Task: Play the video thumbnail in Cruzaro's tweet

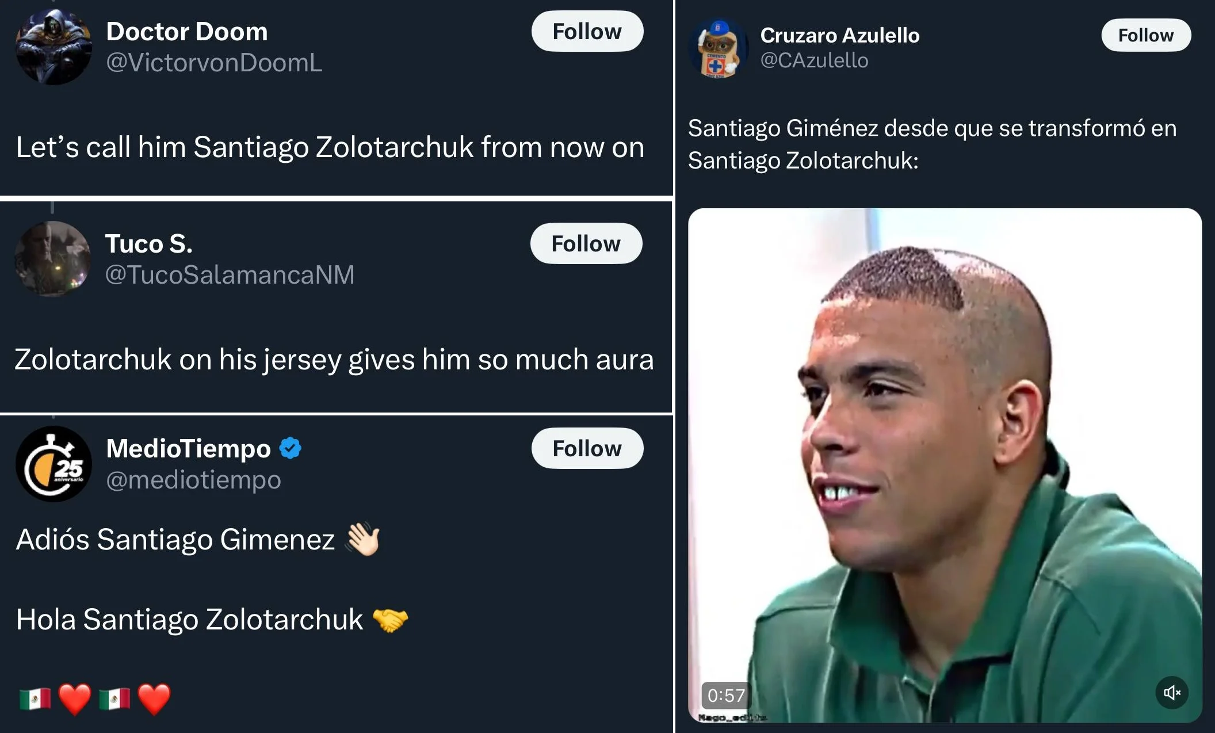Action: 945,465
